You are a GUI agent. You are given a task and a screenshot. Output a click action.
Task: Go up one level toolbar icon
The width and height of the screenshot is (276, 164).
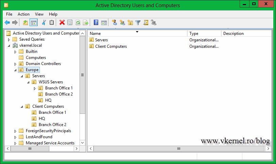coord(25,22)
